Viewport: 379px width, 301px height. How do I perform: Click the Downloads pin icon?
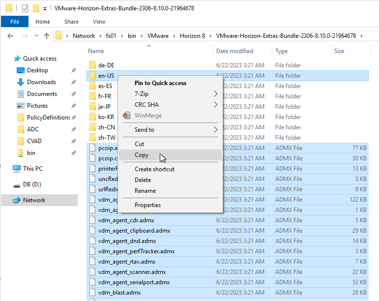(x=73, y=82)
